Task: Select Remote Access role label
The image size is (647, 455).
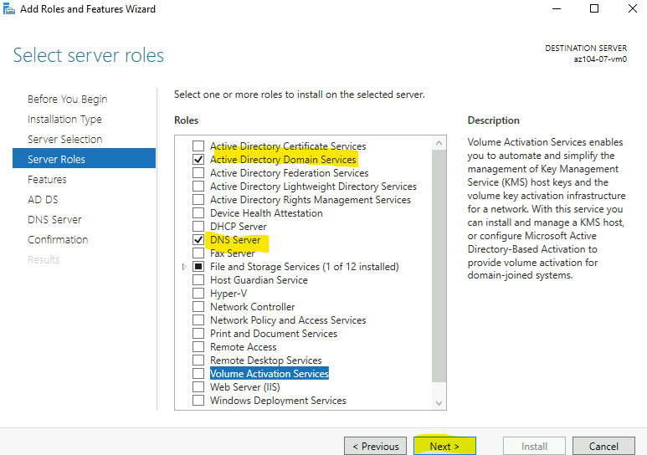Action: pos(244,347)
